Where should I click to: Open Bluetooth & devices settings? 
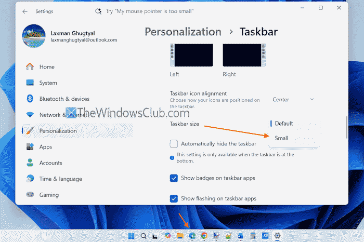click(64, 99)
